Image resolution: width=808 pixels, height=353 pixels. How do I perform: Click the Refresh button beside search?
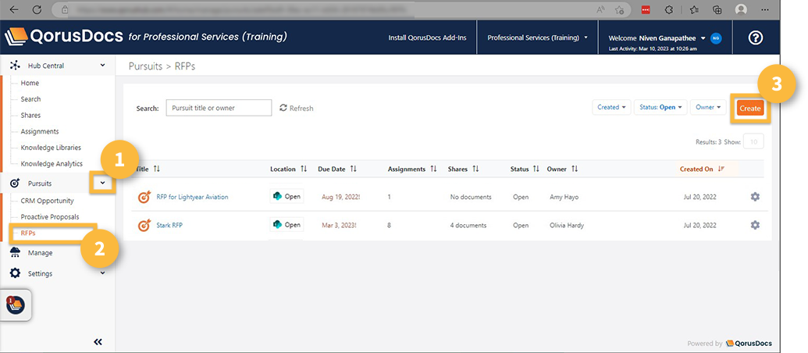297,109
